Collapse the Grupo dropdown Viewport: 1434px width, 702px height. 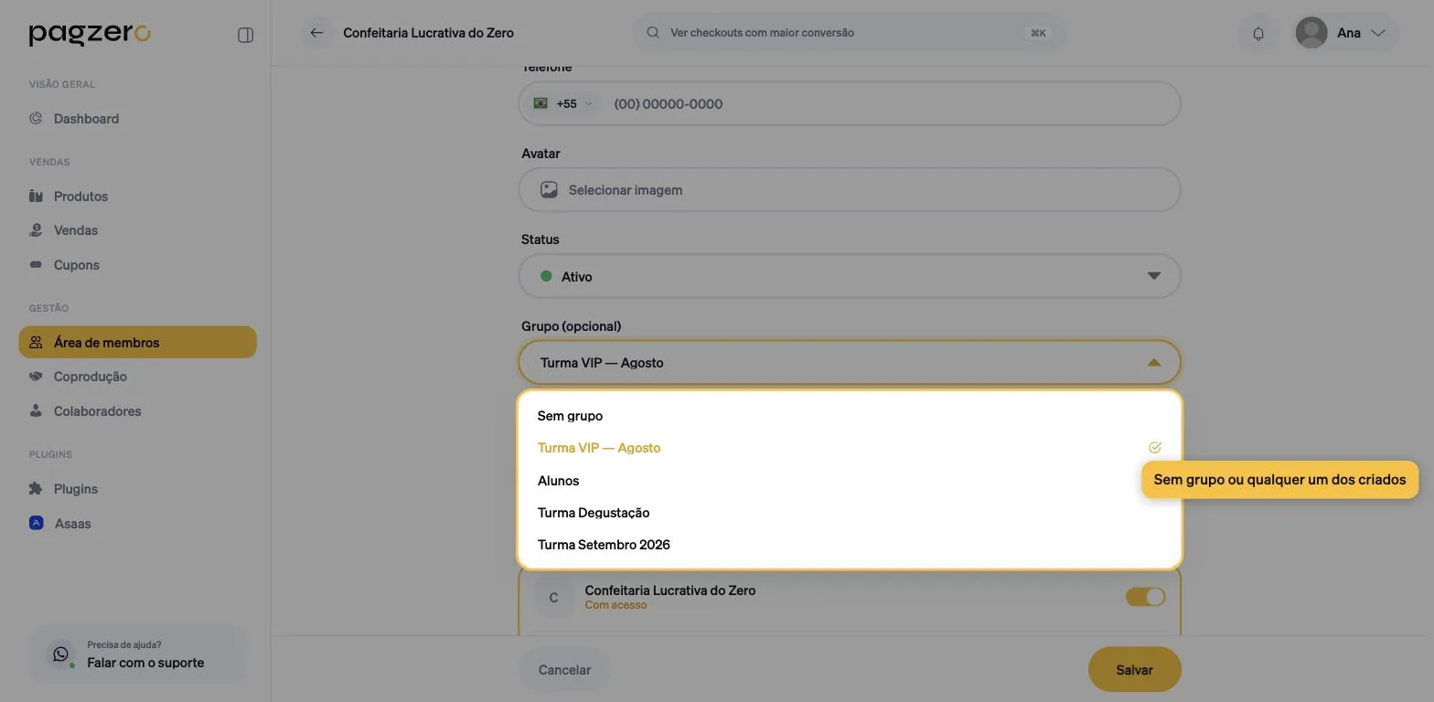[x=1154, y=363]
